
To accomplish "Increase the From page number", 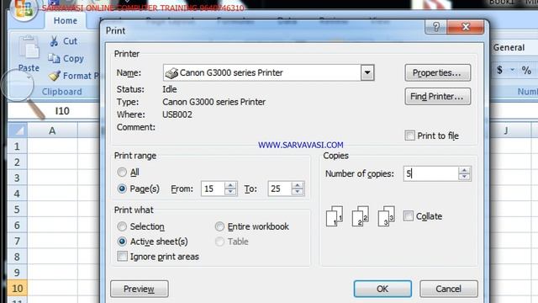I will point(230,185).
